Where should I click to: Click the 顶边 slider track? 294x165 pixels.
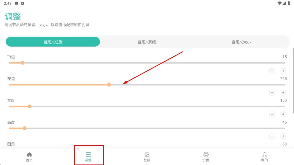152,63
